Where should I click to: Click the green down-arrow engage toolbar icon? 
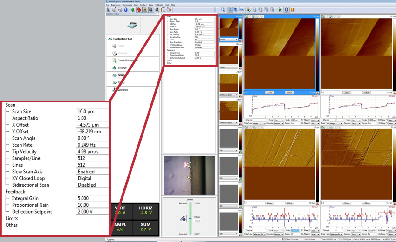[133, 10]
